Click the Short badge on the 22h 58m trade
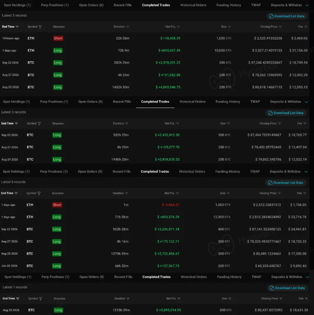Image resolution: width=314 pixels, height=315 pixels. coord(58,38)
